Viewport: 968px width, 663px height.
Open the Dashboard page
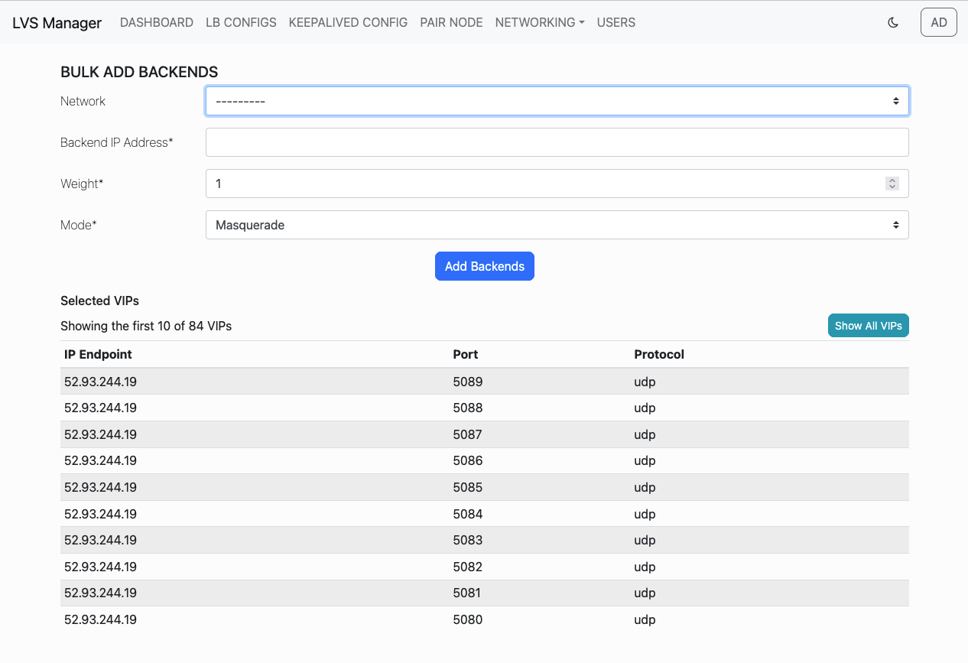point(157,22)
